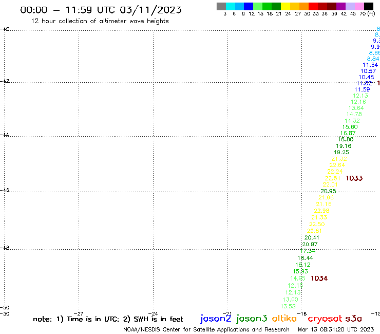
Task: Select the 15.60 wave height value
Action: pyautogui.click(x=350, y=127)
